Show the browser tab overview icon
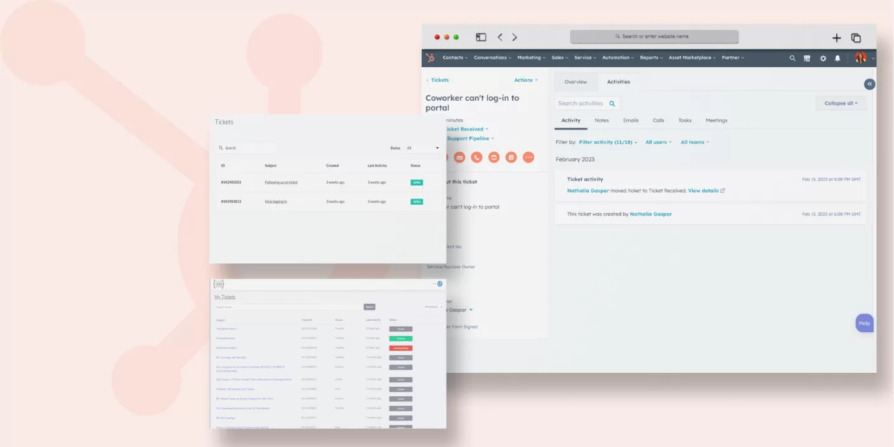 pos(856,38)
